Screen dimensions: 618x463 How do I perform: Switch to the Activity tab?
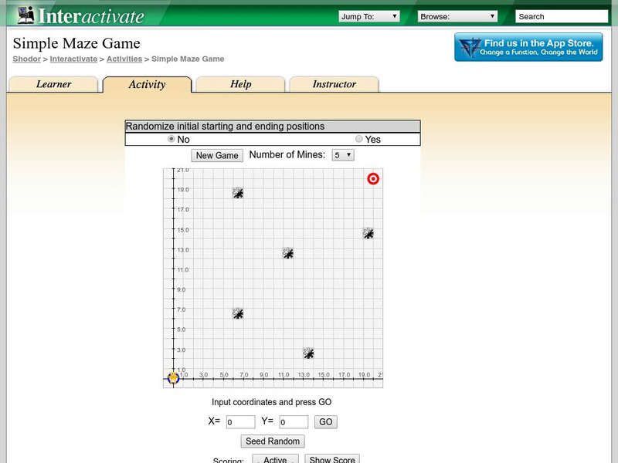tap(147, 84)
